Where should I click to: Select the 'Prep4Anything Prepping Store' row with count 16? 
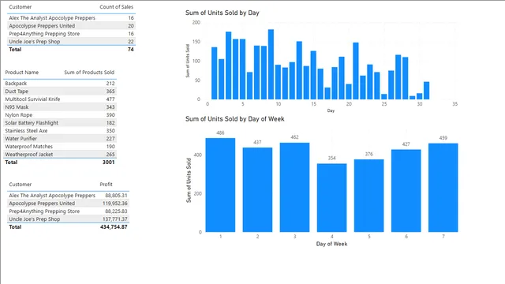[x=71, y=34]
